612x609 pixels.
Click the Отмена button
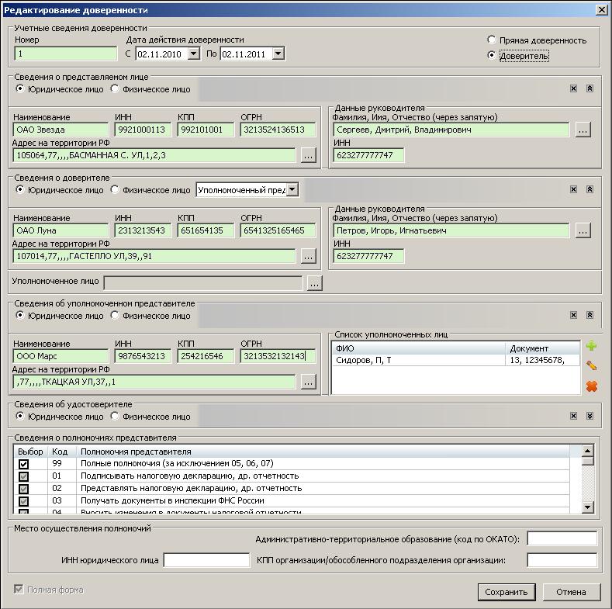coord(571,592)
